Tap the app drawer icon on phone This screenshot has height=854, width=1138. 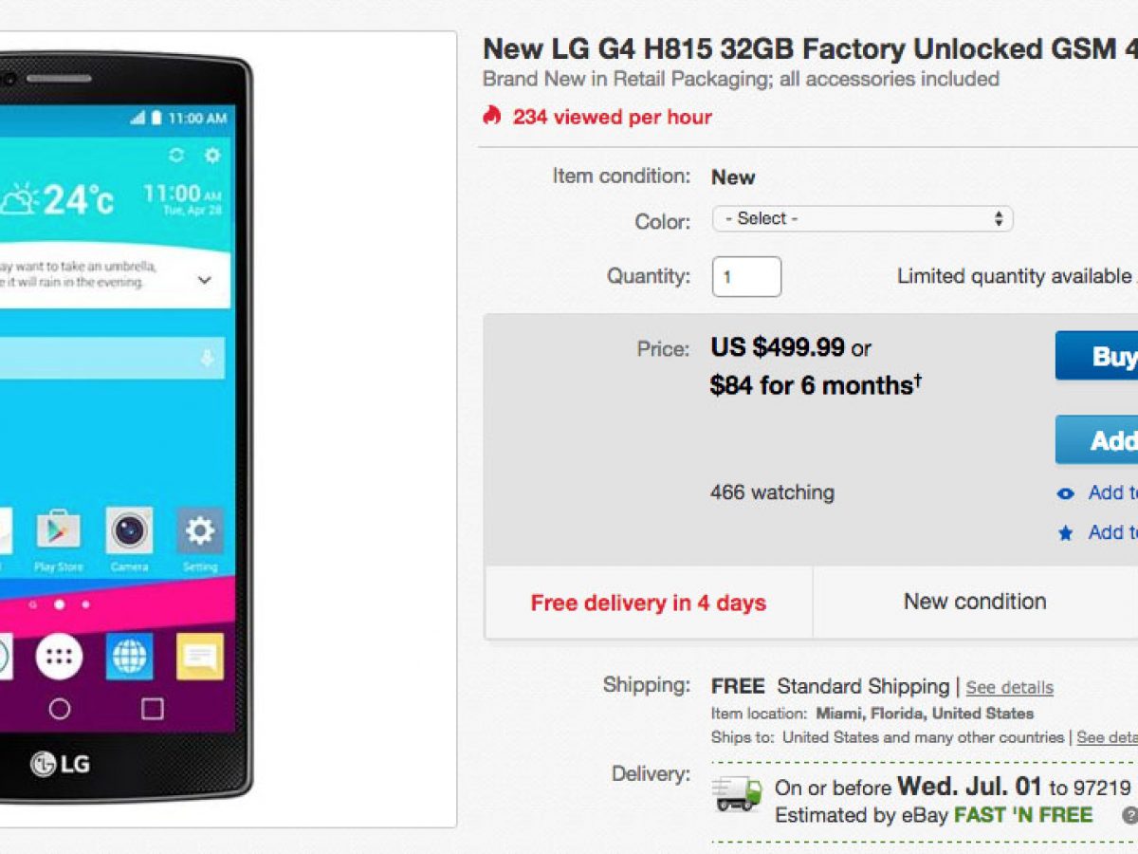59,656
